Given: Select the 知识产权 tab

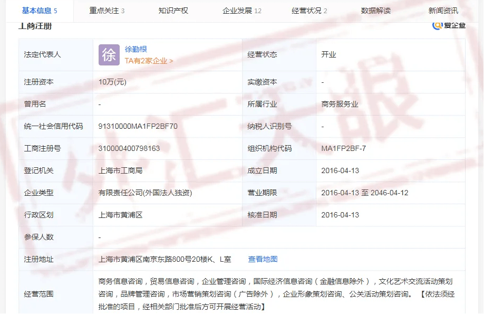Looking at the screenshot, I should 173,11.
